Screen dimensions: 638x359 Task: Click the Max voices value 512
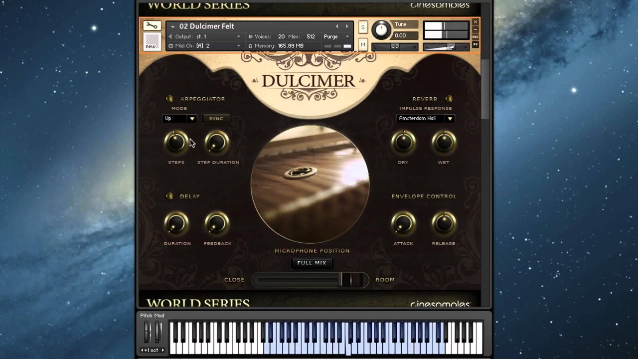click(x=311, y=36)
